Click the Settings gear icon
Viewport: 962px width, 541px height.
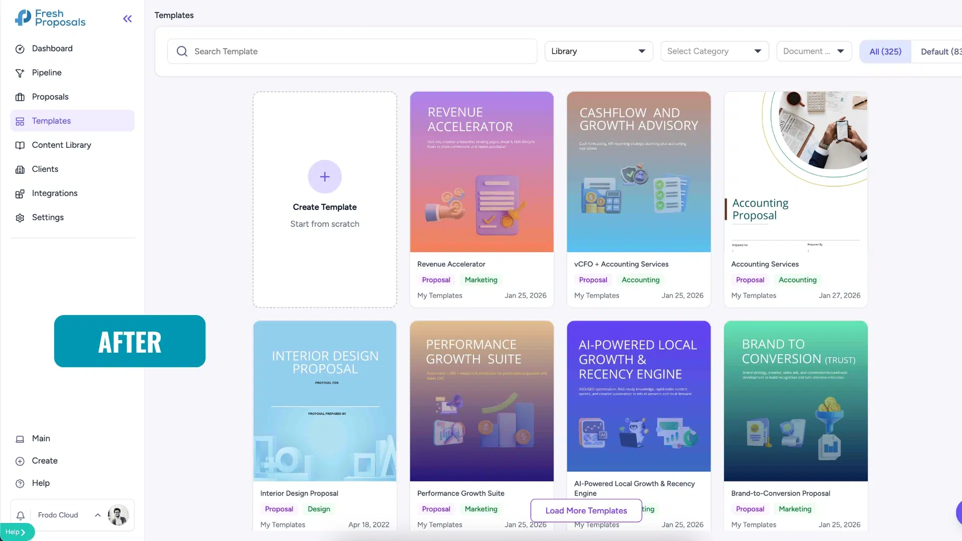click(x=20, y=218)
